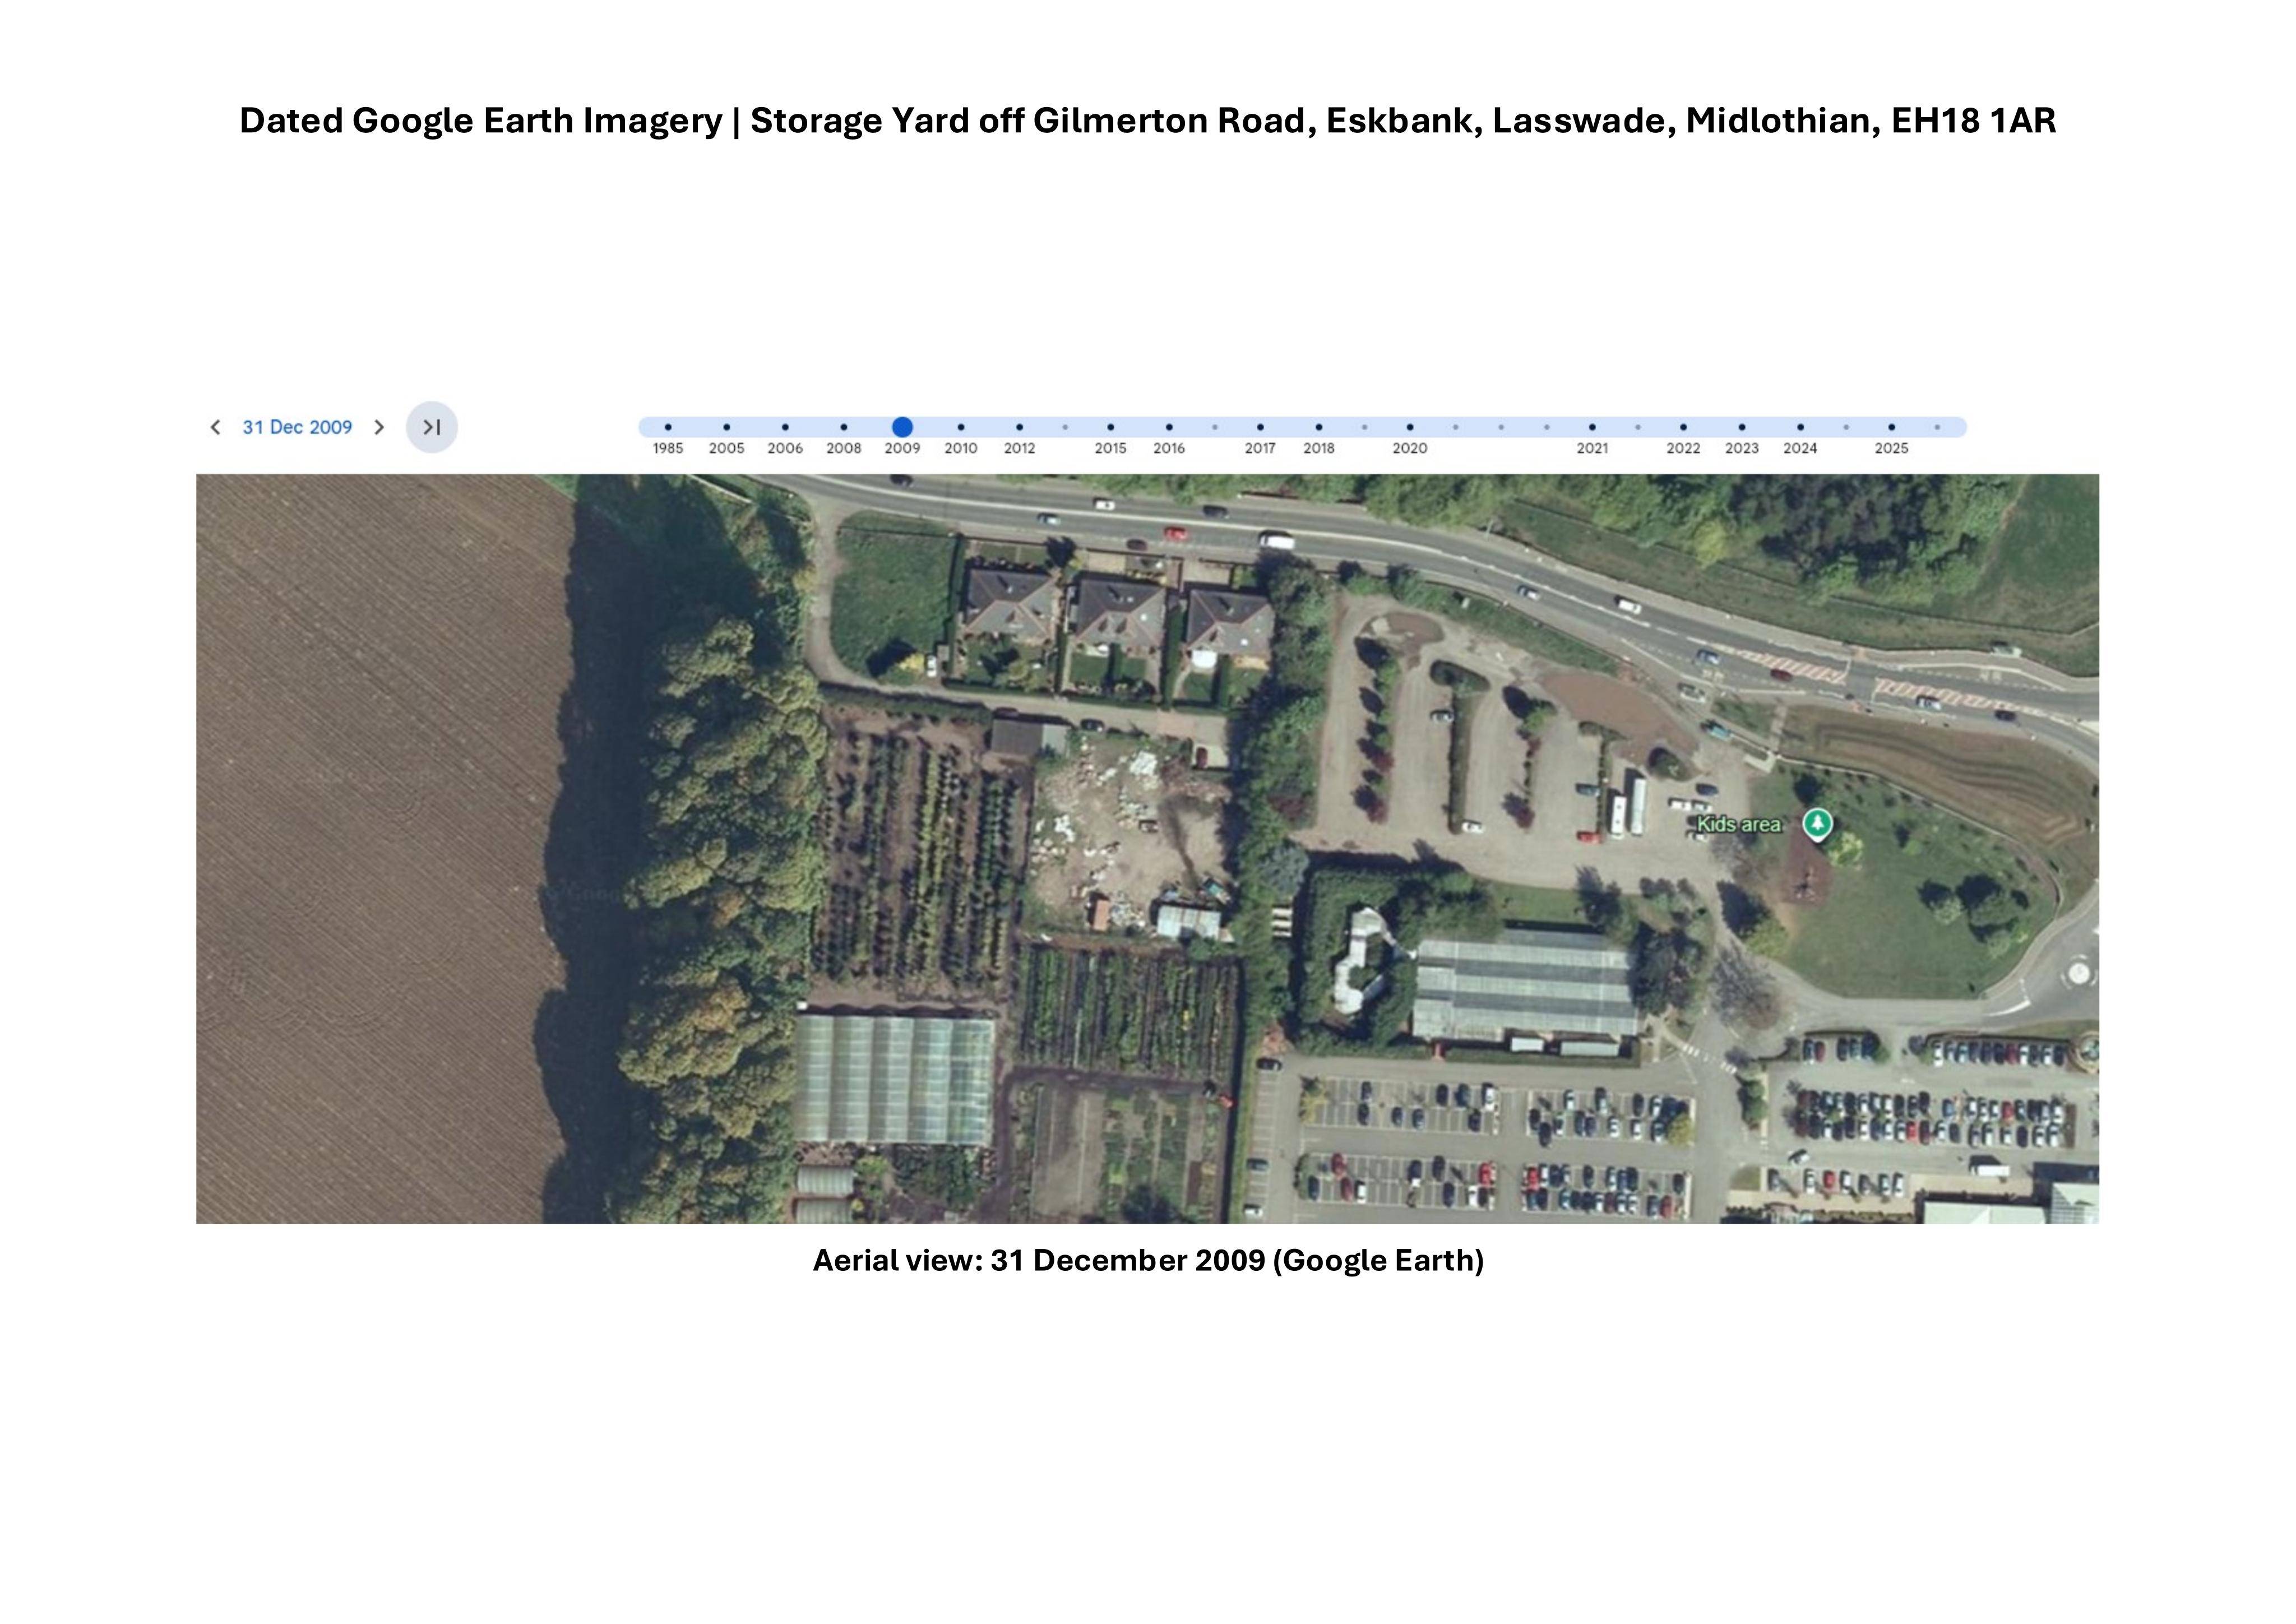Select the 2005 timeline dot
The image size is (2296, 1624).
coord(727,427)
